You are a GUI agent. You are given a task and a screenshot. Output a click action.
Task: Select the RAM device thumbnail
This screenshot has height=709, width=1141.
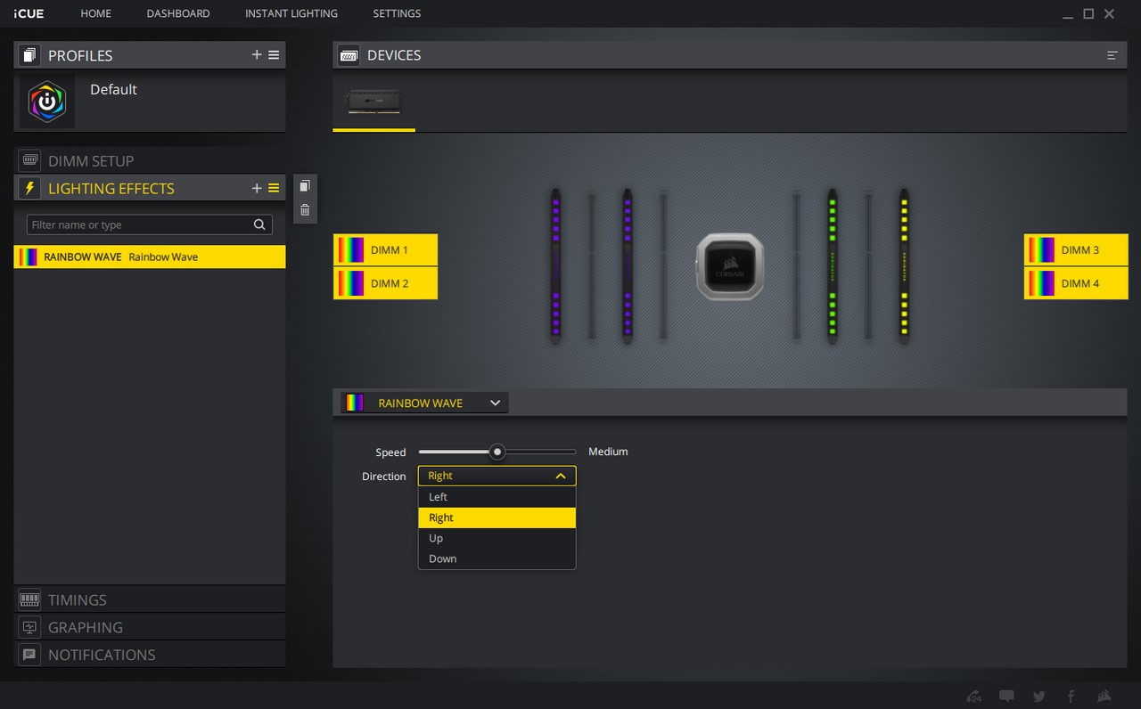(x=373, y=101)
